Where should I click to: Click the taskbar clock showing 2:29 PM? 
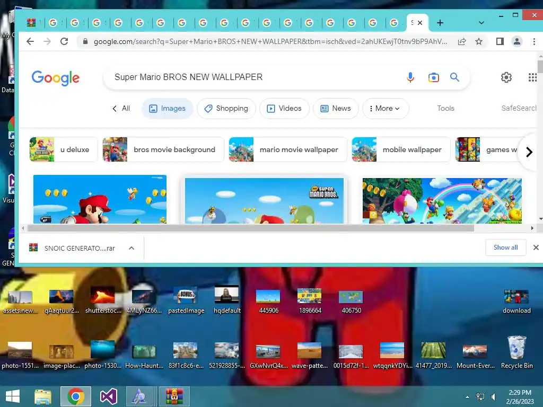(520, 396)
